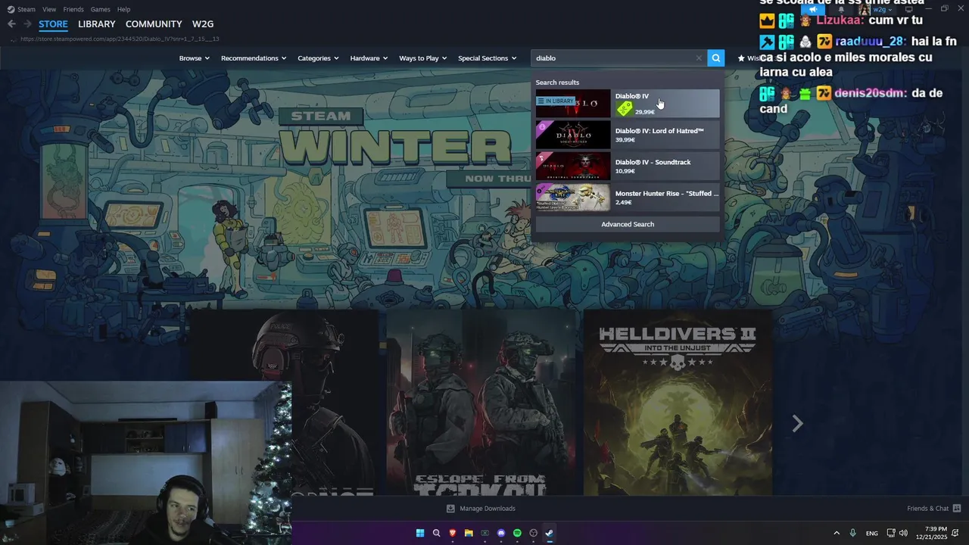Open Discord from the taskbar
Screen dimensions: 969x545
point(501,533)
